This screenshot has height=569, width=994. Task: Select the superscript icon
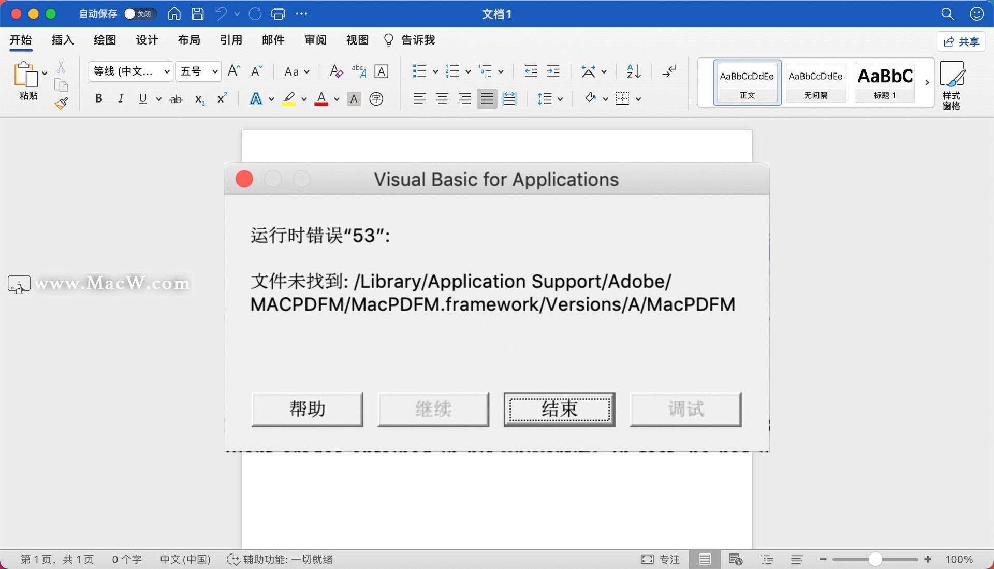point(222,98)
